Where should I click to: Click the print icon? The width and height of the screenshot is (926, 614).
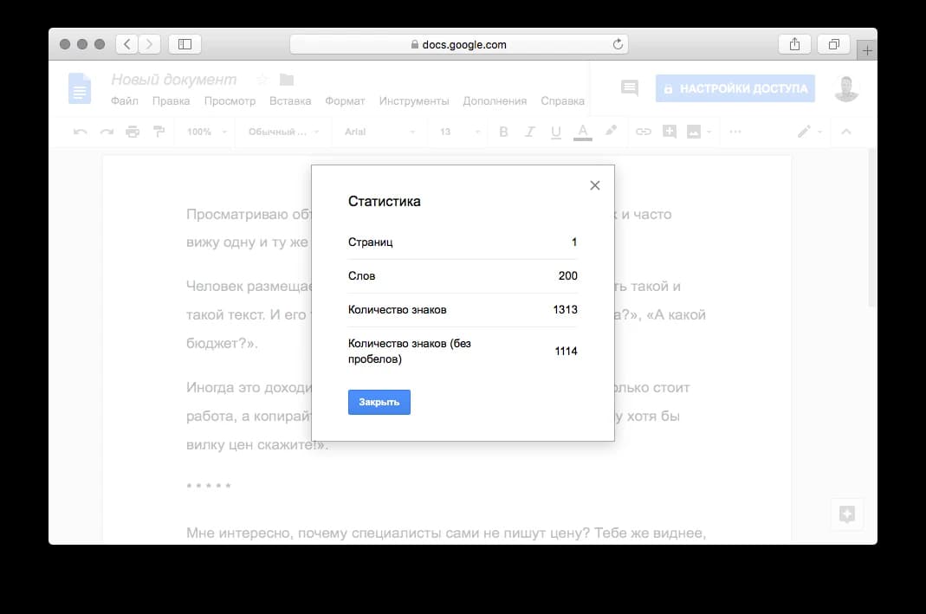click(133, 132)
